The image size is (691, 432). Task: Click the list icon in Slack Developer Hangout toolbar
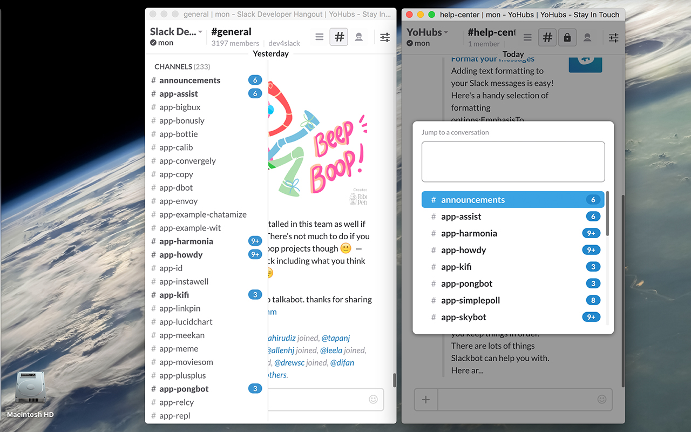(x=320, y=37)
